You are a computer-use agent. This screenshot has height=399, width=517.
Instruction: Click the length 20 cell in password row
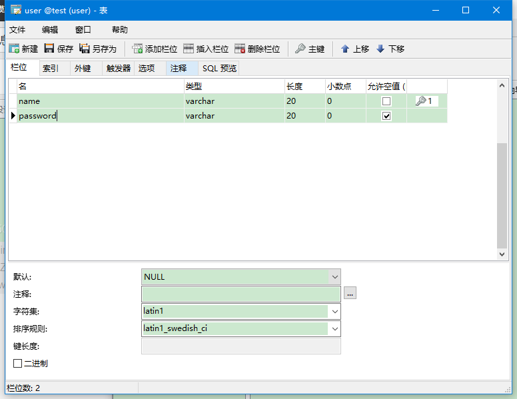pos(305,116)
